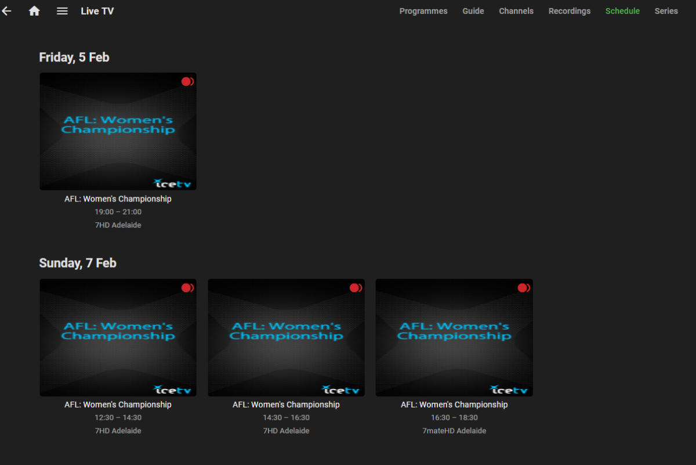Click 7HD Adelaide under the 12:30 programme

(118, 431)
